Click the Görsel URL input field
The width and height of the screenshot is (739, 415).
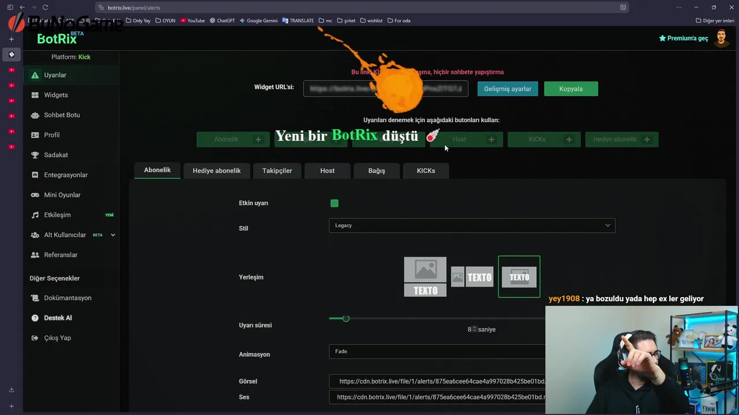coord(437,381)
